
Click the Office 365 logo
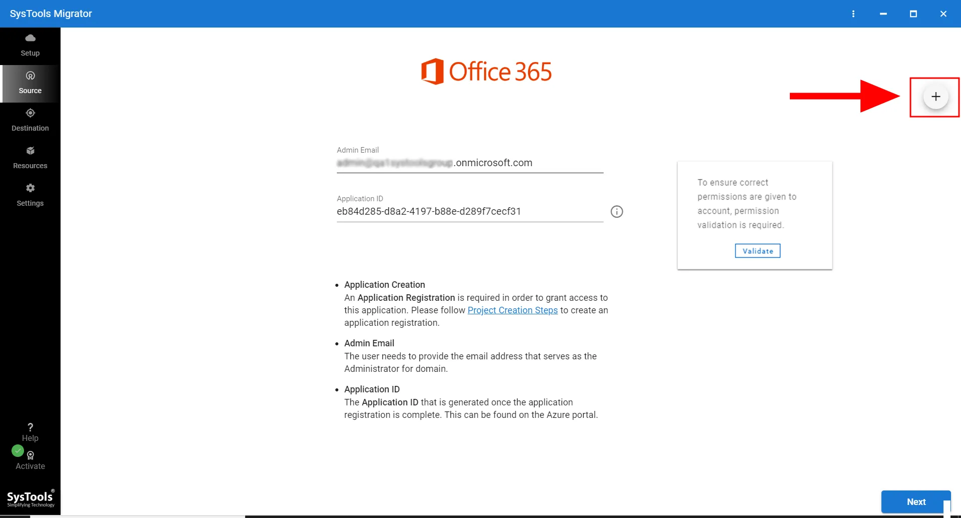(486, 72)
